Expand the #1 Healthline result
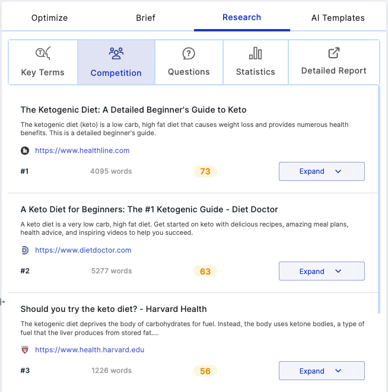Image resolution: width=388 pixels, height=392 pixels. click(322, 171)
